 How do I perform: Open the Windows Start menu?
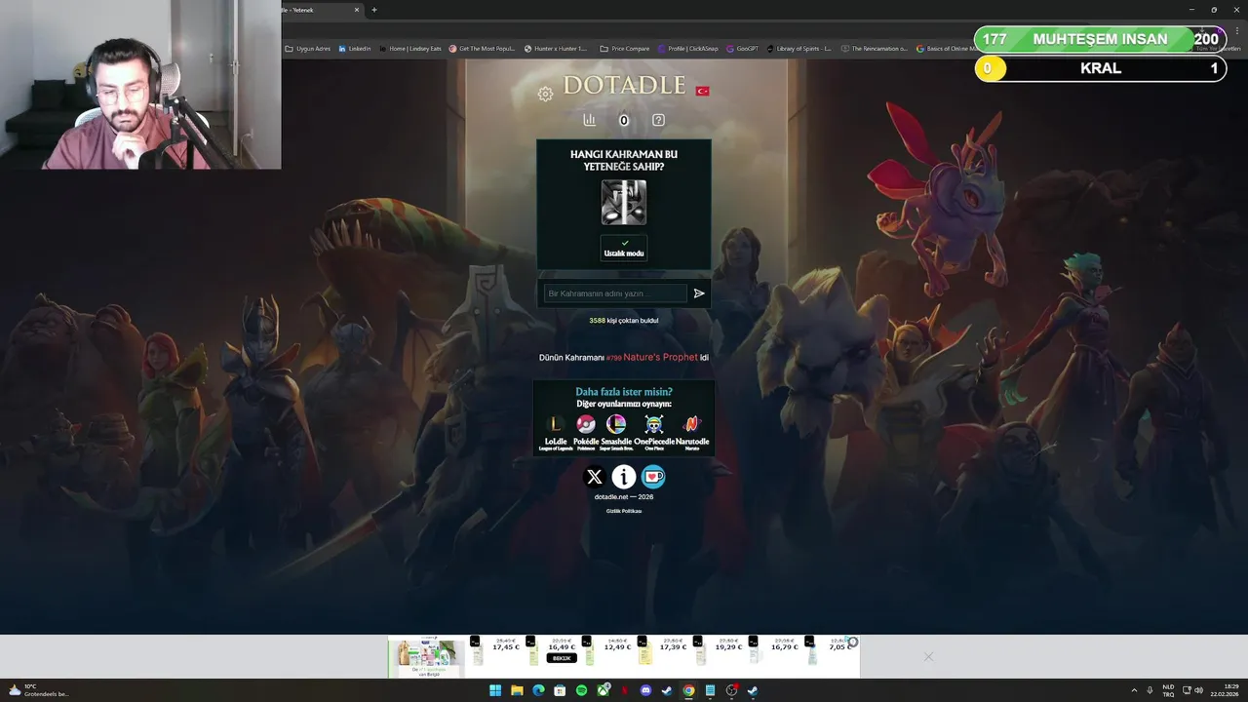[495, 690]
